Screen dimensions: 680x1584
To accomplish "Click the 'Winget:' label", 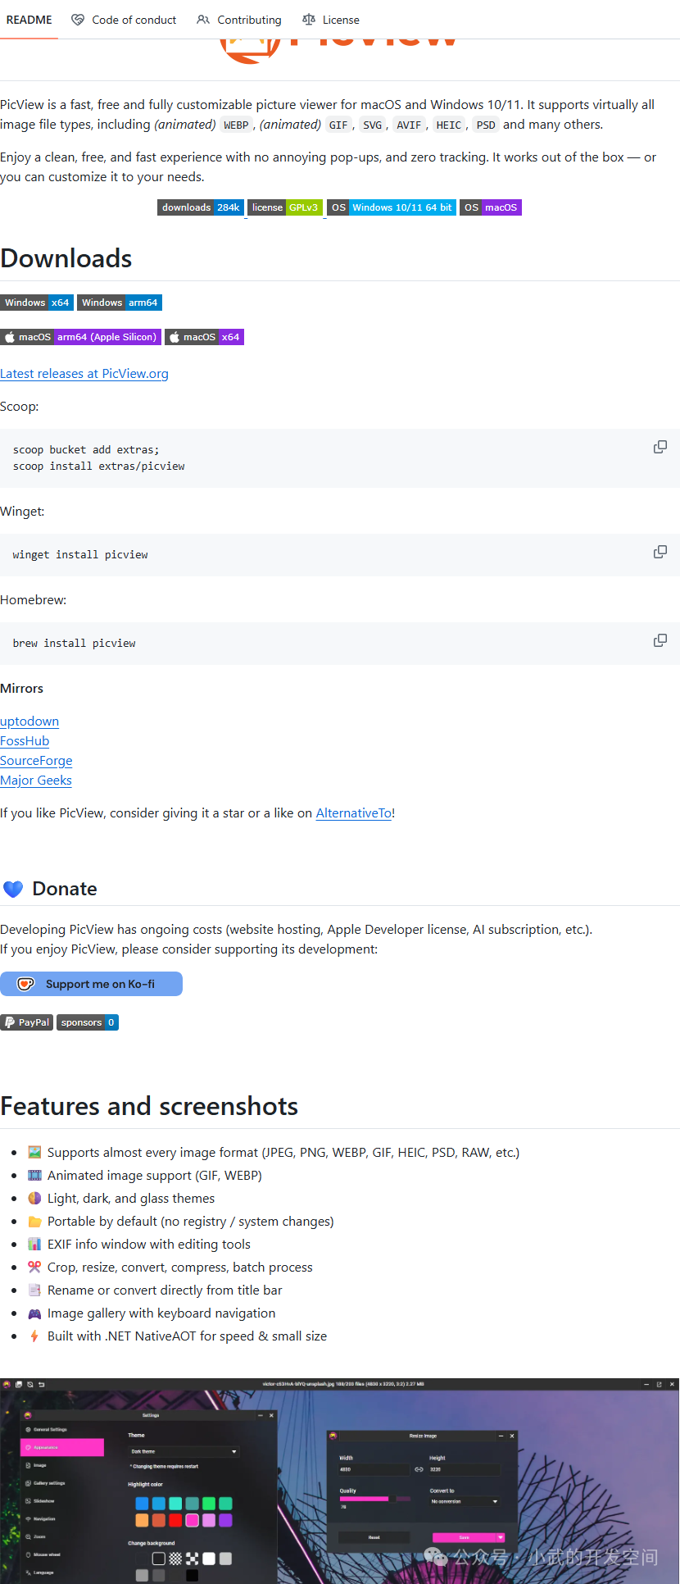I will [23, 511].
